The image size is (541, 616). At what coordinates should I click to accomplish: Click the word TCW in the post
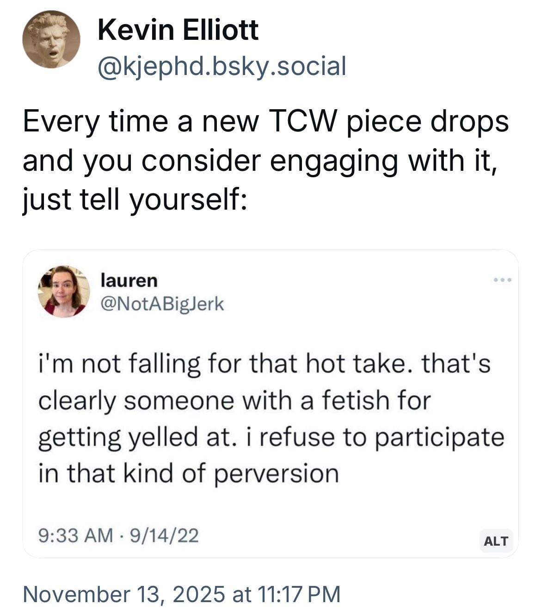click(303, 122)
